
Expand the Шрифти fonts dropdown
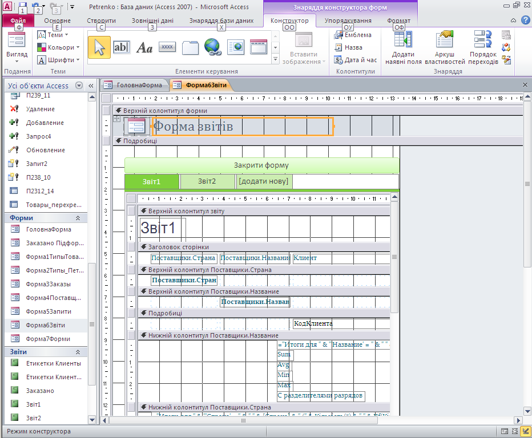point(59,60)
